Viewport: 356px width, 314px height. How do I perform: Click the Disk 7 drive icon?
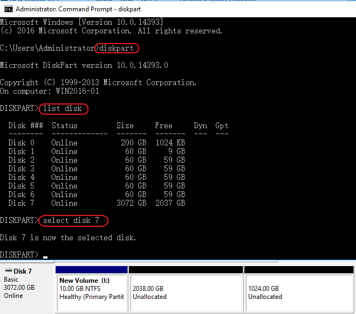tap(8, 271)
